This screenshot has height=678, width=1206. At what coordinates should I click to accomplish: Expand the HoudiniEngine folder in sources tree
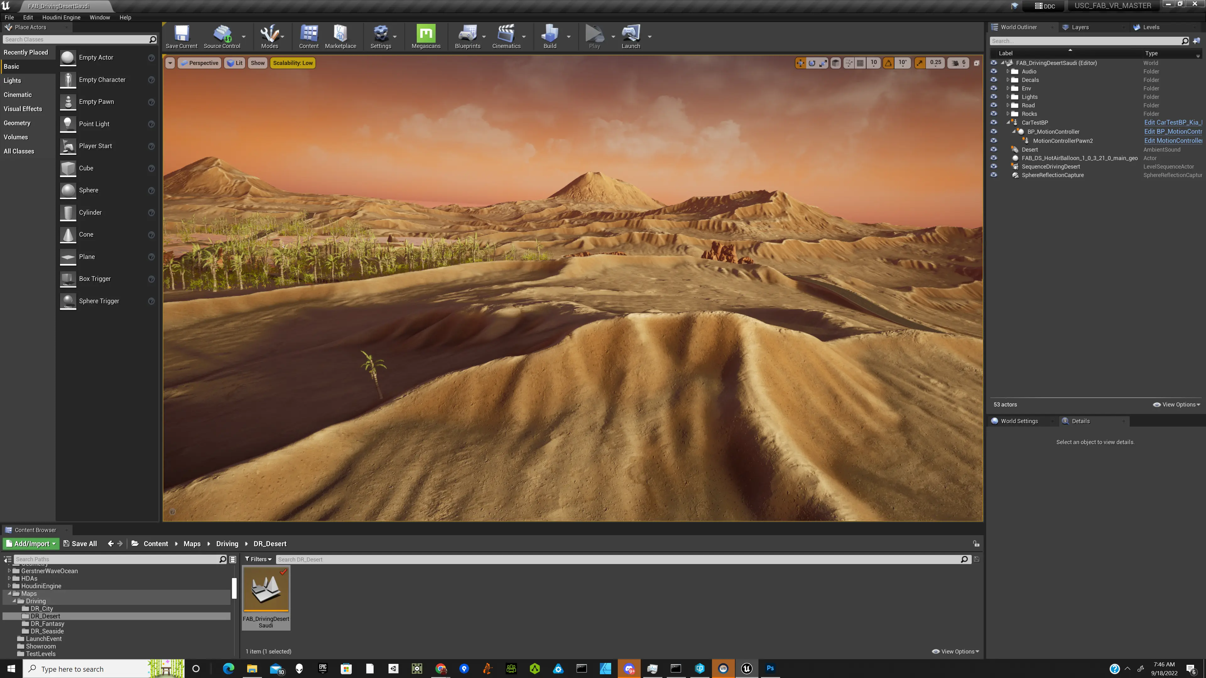click(9, 585)
